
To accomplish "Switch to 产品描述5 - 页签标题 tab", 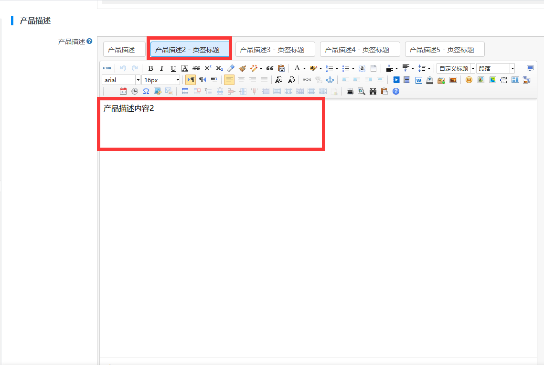I will 445,49.
